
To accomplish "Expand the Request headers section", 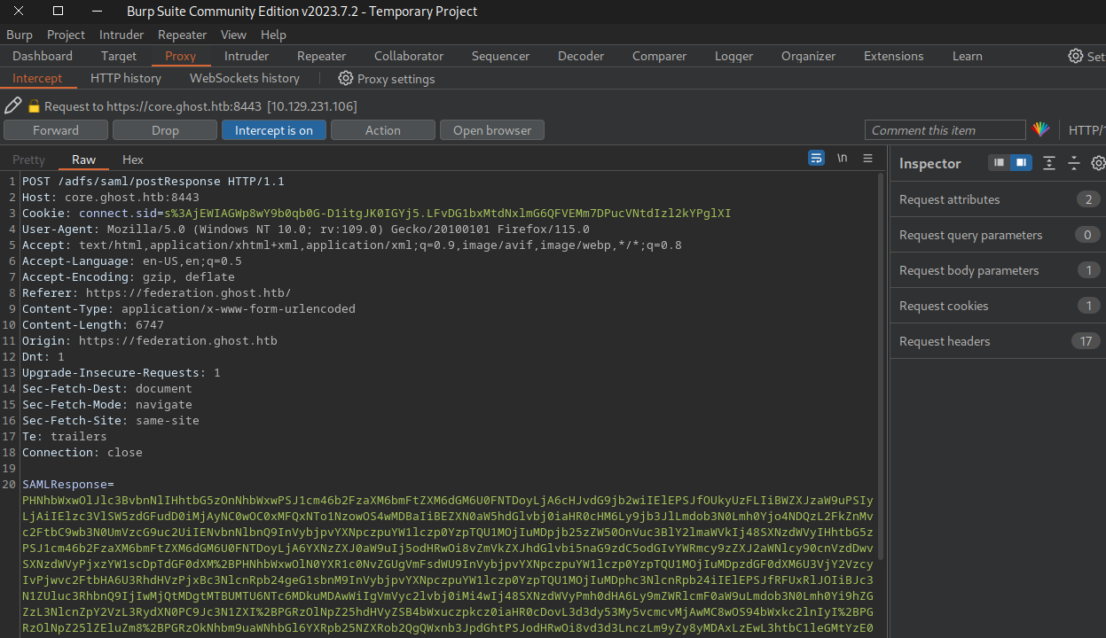I will [945, 341].
